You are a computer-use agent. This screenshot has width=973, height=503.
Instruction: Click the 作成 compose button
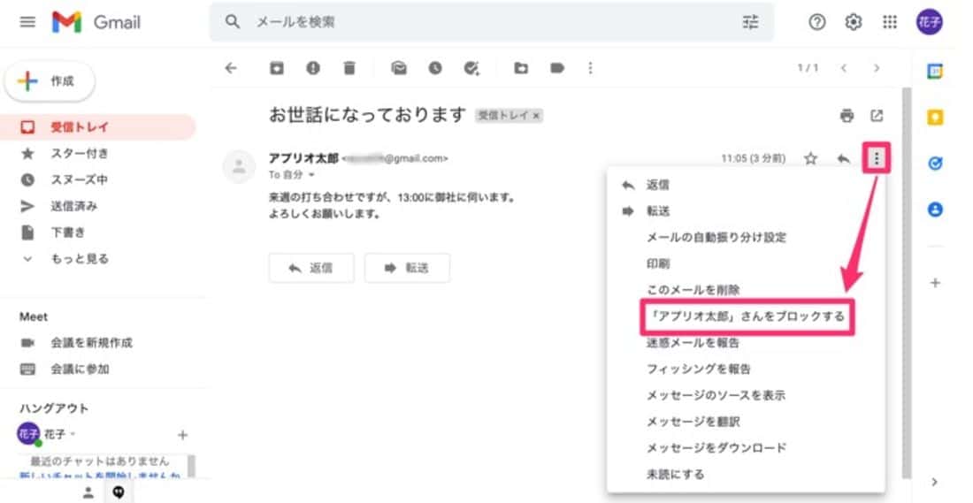pyautogui.click(x=50, y=81)
